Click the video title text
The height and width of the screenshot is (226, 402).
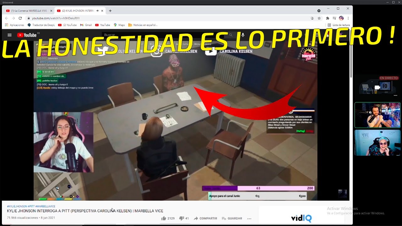pyautogui.click(x=85, y=211)
